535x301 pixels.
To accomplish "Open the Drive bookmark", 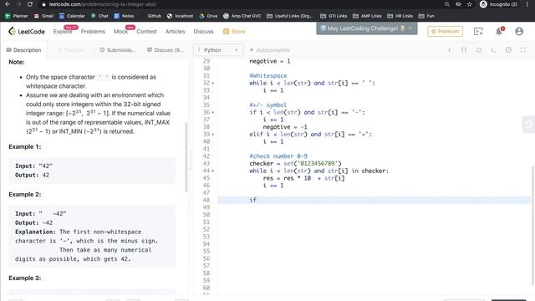I will [208, 16].
